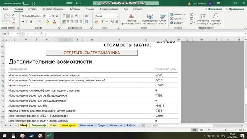This screenshot has height=139, width=247.
Task: Click the zoom slider handle
Action: click(225, 130)
